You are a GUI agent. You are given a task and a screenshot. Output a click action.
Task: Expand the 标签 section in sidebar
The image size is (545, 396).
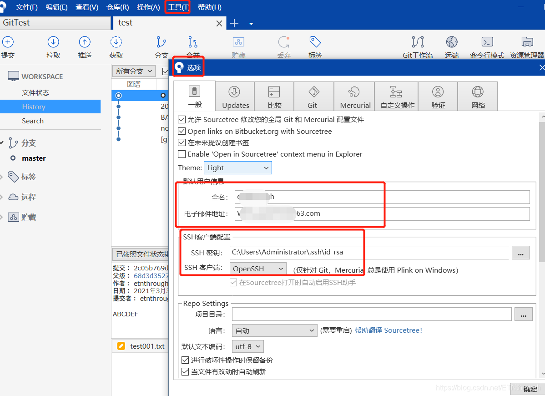[x=1, y=178]
